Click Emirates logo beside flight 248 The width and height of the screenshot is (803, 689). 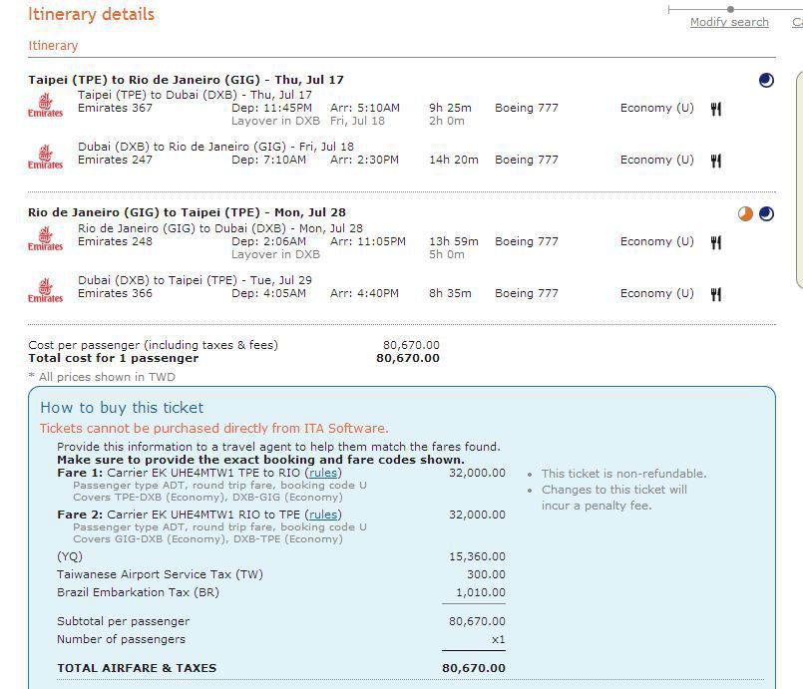(45, 239)
